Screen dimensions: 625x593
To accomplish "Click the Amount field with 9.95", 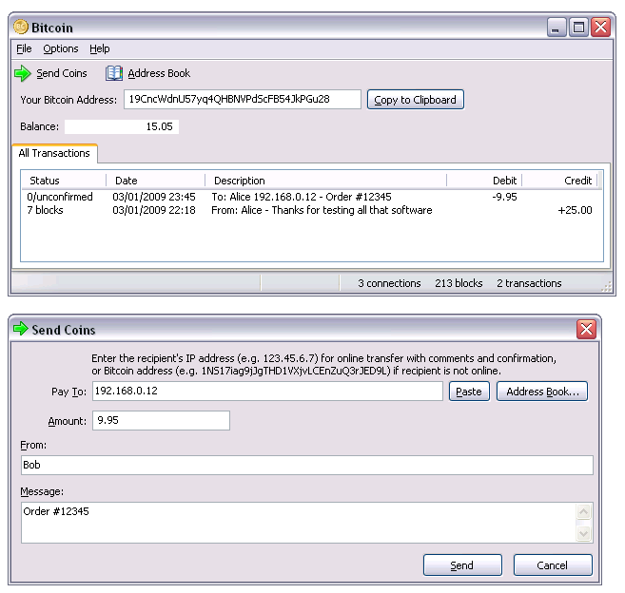I will click(161, 421).
